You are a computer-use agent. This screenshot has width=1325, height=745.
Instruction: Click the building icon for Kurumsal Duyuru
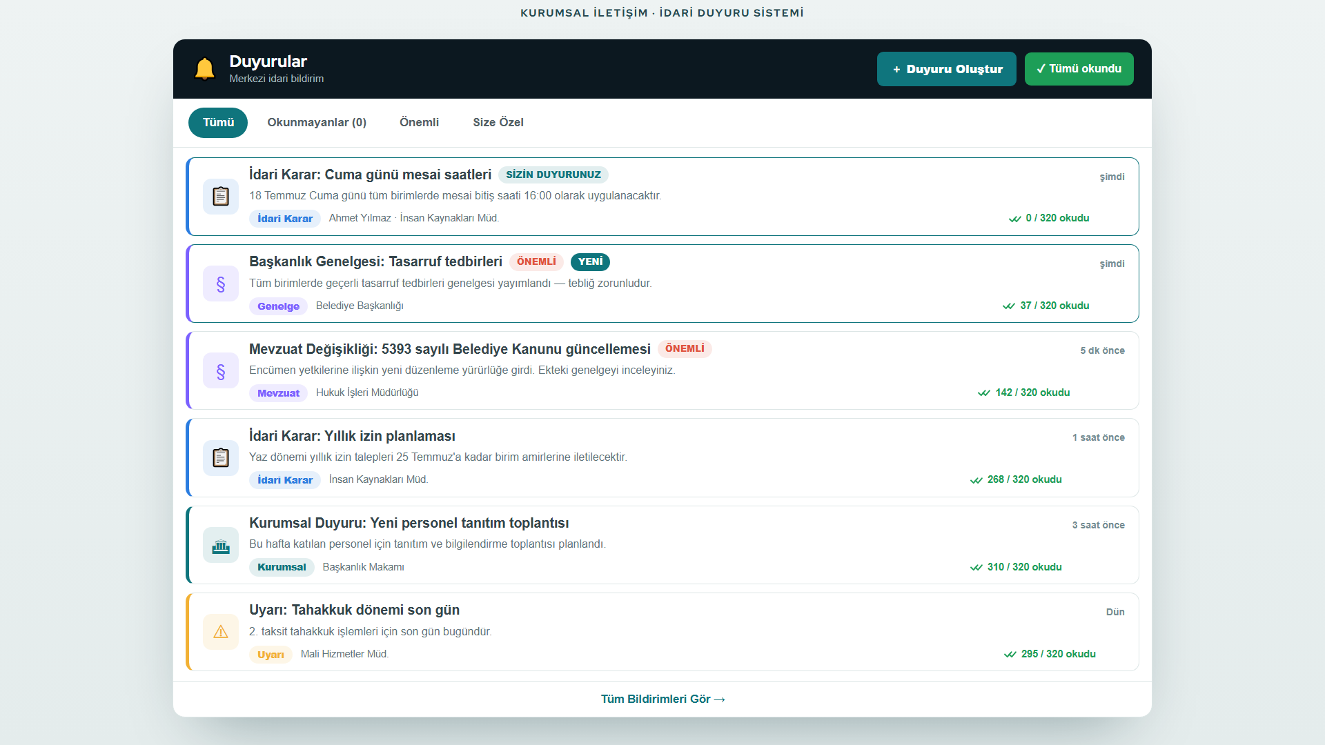pos(221,546)
